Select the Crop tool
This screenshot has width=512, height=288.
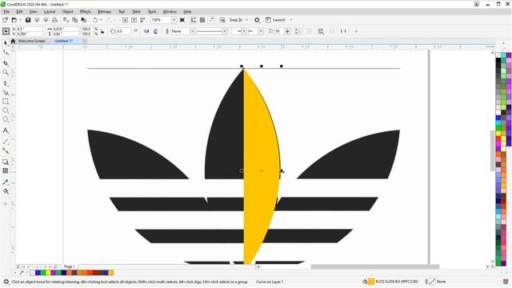click(6, 62)
